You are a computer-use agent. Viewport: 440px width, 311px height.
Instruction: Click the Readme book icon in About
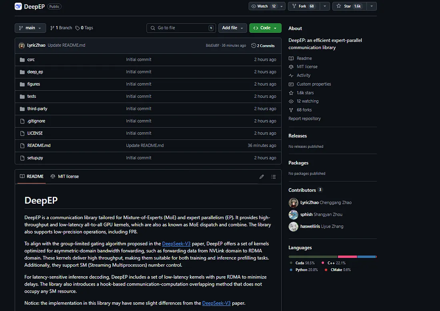click(x=291, y=59)
